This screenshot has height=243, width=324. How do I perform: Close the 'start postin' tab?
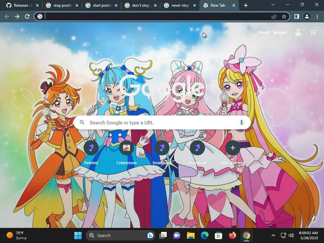[116, 5]
